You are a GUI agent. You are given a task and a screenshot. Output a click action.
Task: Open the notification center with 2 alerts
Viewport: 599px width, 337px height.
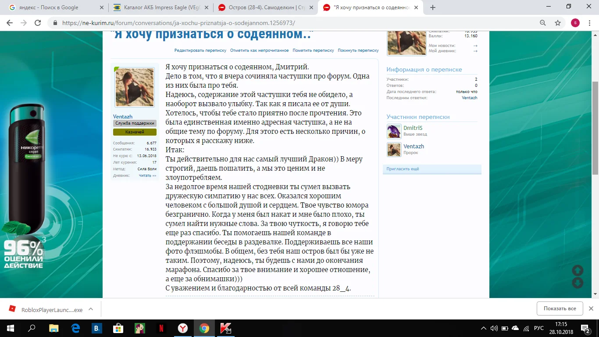tap(585, 328)
